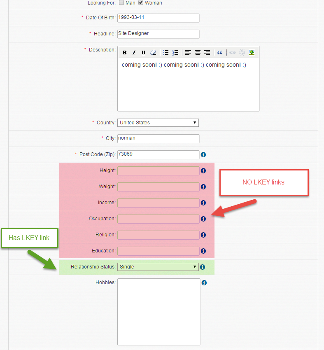Click inside the Hobbies text area

click(159, 312)
